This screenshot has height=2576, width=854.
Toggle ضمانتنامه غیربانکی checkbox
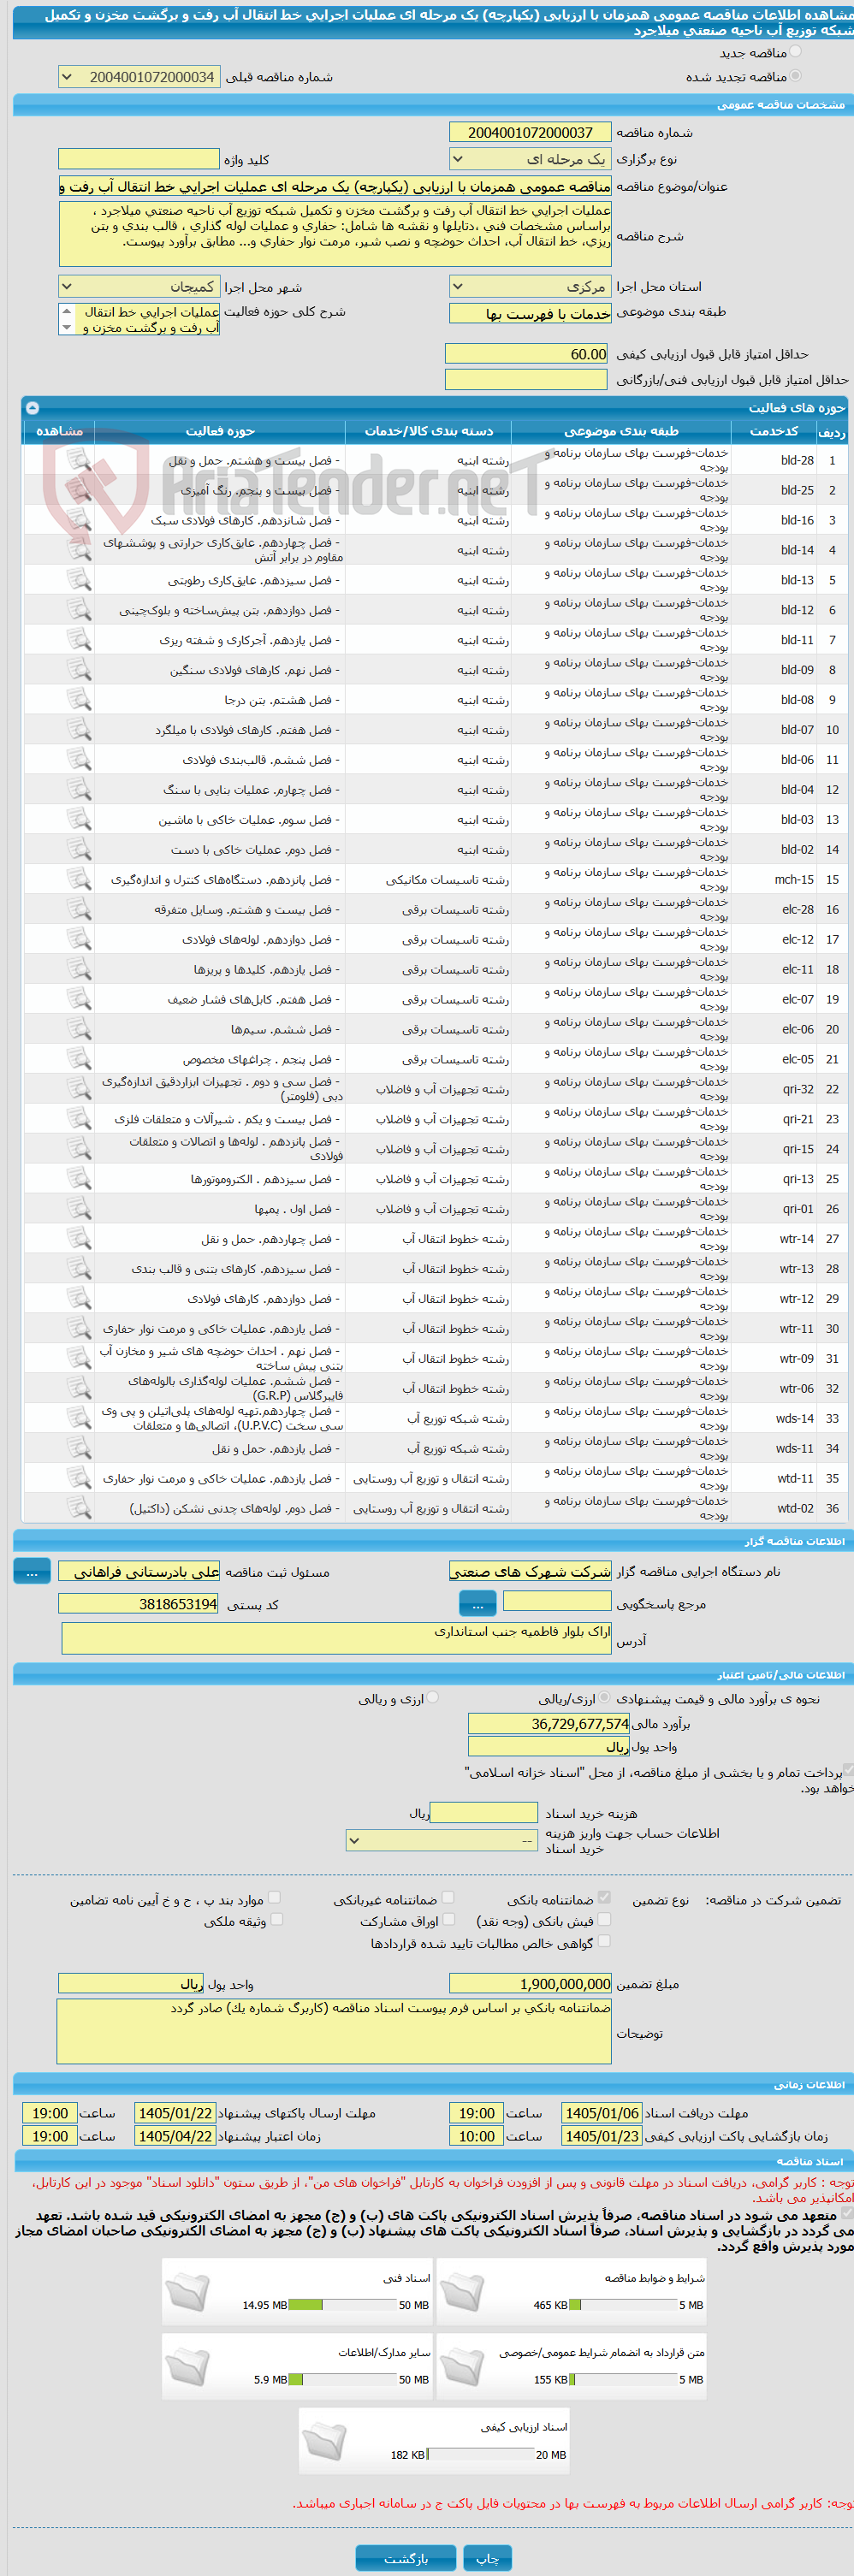click(448, 1898)
